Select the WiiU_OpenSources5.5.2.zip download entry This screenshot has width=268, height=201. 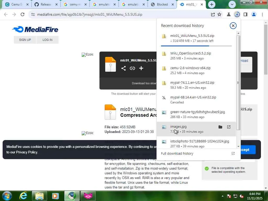tap(196, 56)
